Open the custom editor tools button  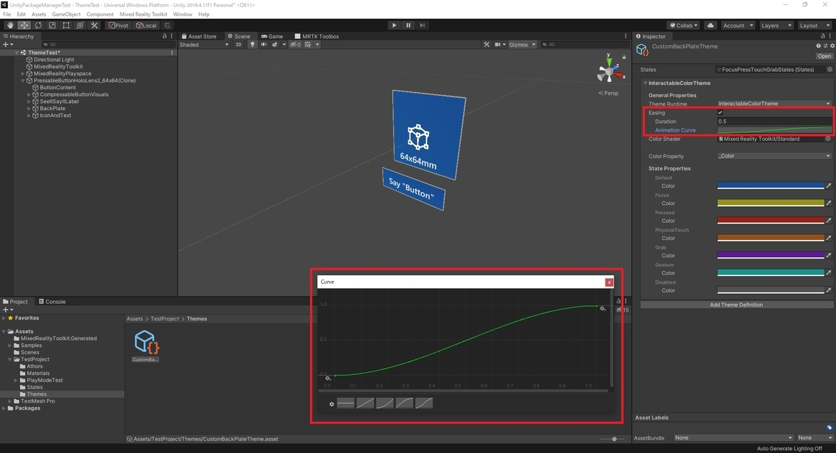click(x=94, y=25)
